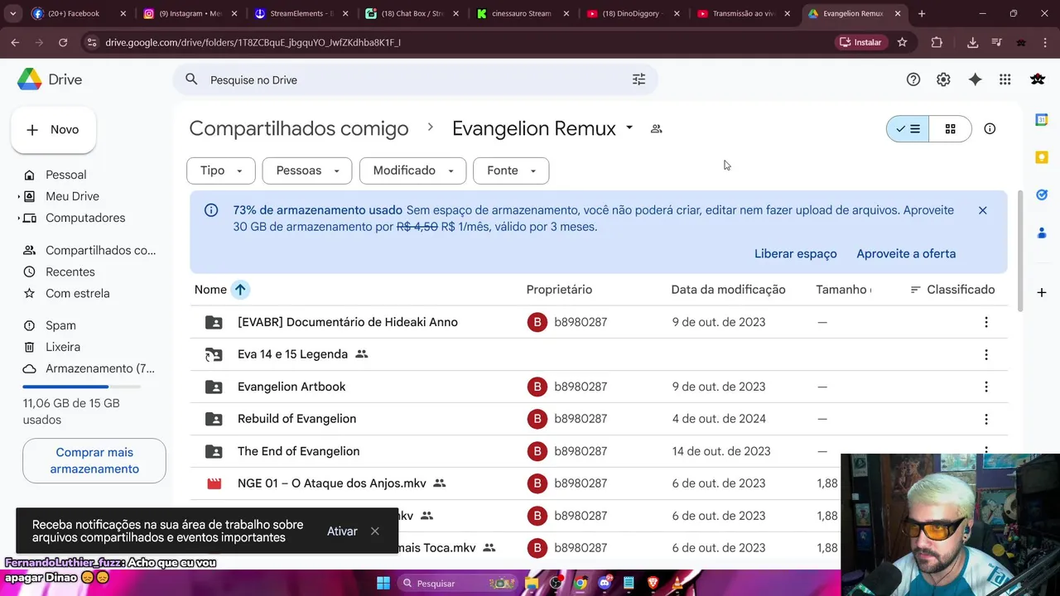The image size is (1060, 596).
Task: Go back in browser history
Action: 15,42
